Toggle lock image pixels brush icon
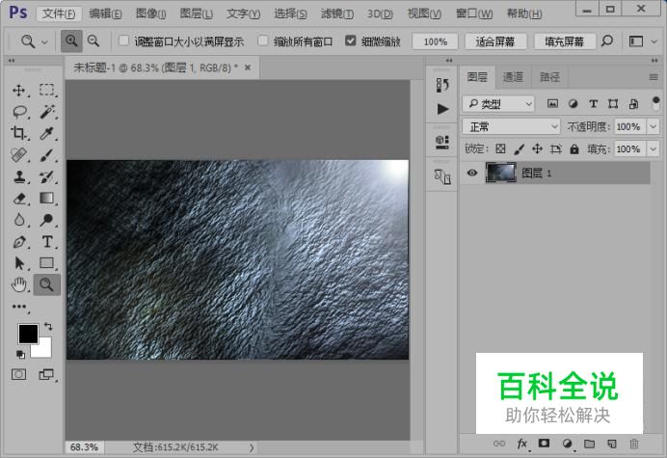667x458 pixels. pos(519,149)
